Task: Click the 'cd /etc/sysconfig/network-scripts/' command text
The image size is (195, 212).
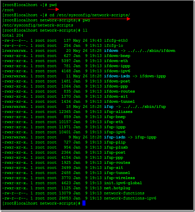Action: pyautogui.click(x=90, y=15)
